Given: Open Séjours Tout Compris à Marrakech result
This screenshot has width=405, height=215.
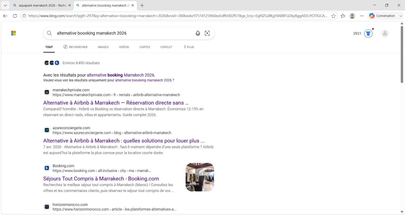Looking at the screenshot, I should 101,179.
